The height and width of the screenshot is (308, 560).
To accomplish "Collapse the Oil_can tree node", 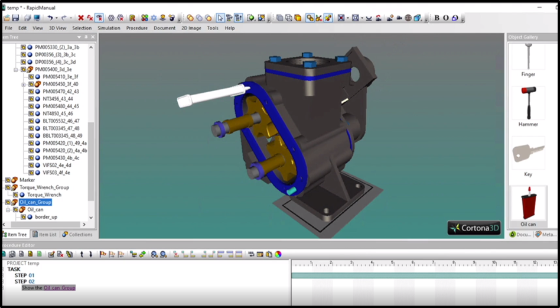I will [8, 210].
